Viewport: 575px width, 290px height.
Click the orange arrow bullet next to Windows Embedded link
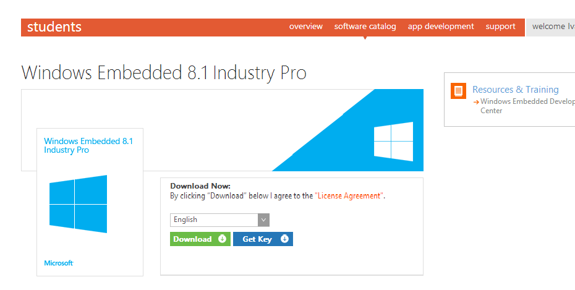coord(476,102)
